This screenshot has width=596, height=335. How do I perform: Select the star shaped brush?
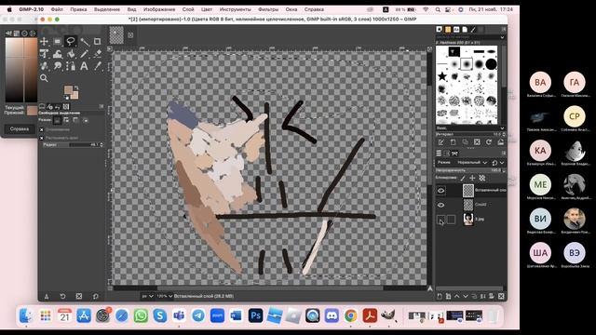tap(442, 76)
